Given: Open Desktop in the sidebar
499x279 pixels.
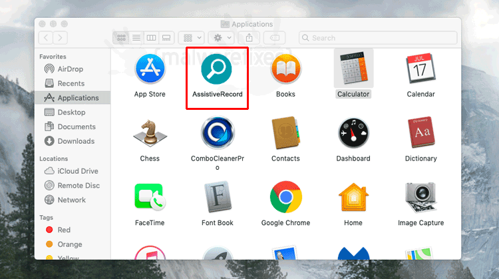Looking at the screenshot, I should coord(73,112).
